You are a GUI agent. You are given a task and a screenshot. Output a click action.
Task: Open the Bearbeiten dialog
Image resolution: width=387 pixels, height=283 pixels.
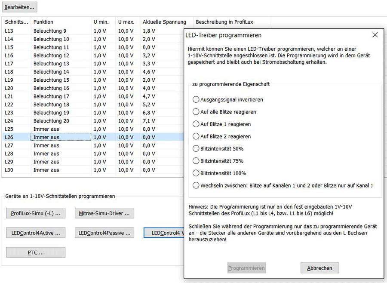(19, 7)
